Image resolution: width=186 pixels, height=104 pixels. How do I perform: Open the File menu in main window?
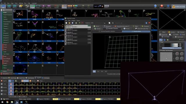click(x=1, y=3)
